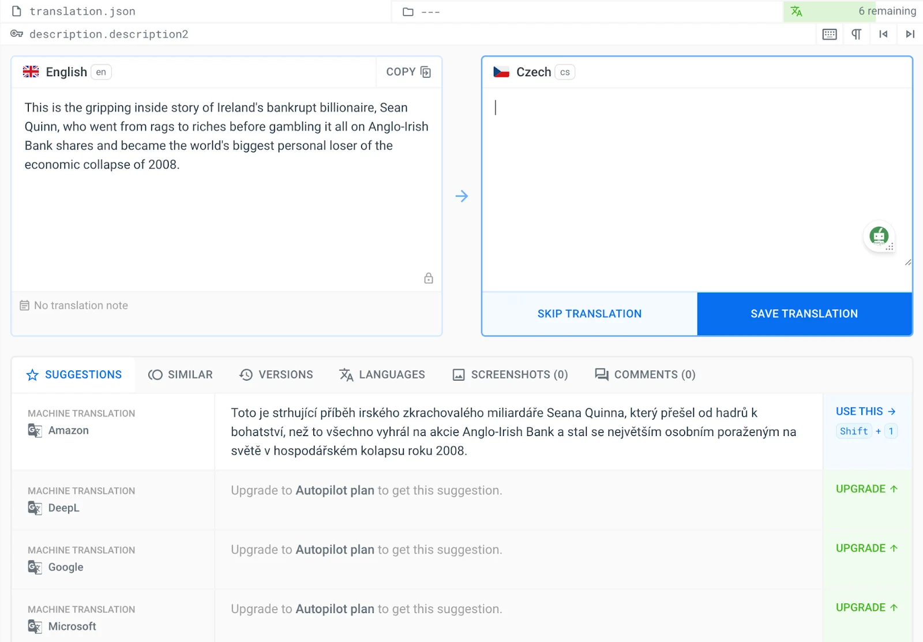Show the Languages tab
The height and width of the screenshot is (642, 923).
(382, 375)
